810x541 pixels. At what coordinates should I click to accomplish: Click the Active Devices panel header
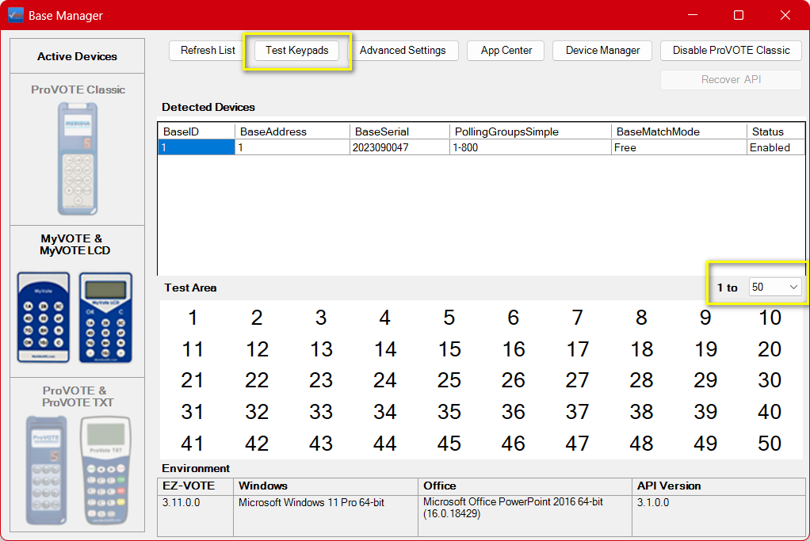click(77, 56)
